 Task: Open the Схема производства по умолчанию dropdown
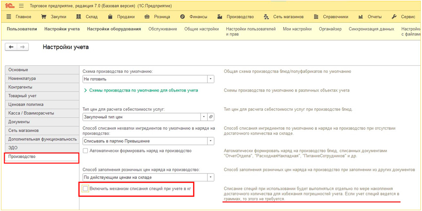[211, 79]
